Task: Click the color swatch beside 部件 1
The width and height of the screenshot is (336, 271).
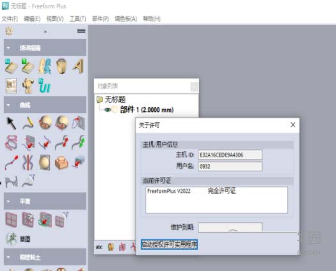Action: pyautogui.click(x=115, y=110)
